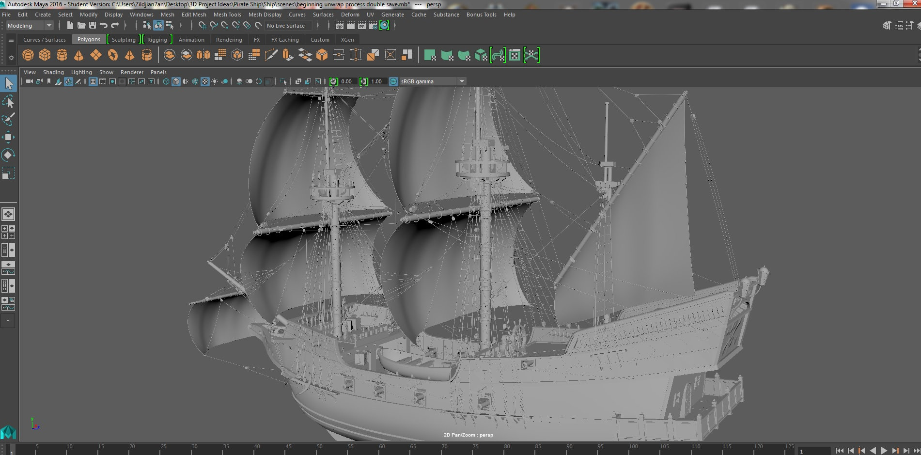This screenshot has width=921, height=455.
Task: Open the sRGB gamma view transform dropdown
Action: 433,81
